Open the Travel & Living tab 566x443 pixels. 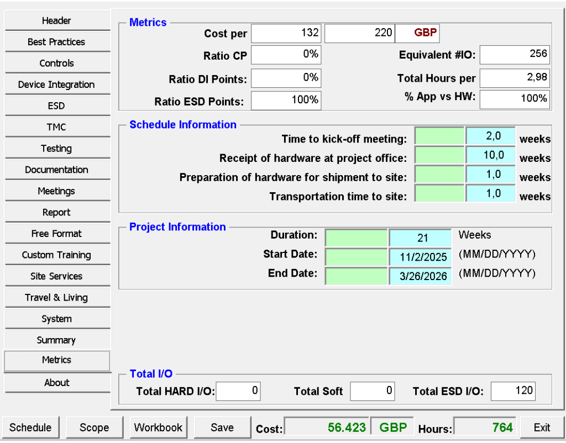57,298
